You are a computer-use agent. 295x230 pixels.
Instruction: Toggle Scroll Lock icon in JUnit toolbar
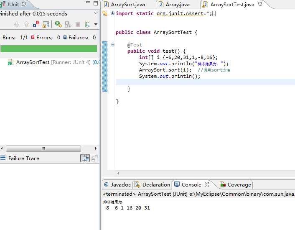(x=46, y=24)
